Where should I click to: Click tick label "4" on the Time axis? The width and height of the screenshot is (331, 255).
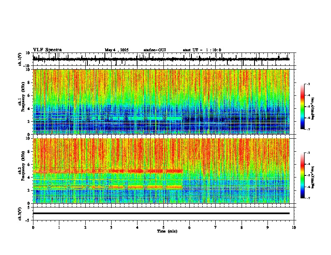(137, 227)
